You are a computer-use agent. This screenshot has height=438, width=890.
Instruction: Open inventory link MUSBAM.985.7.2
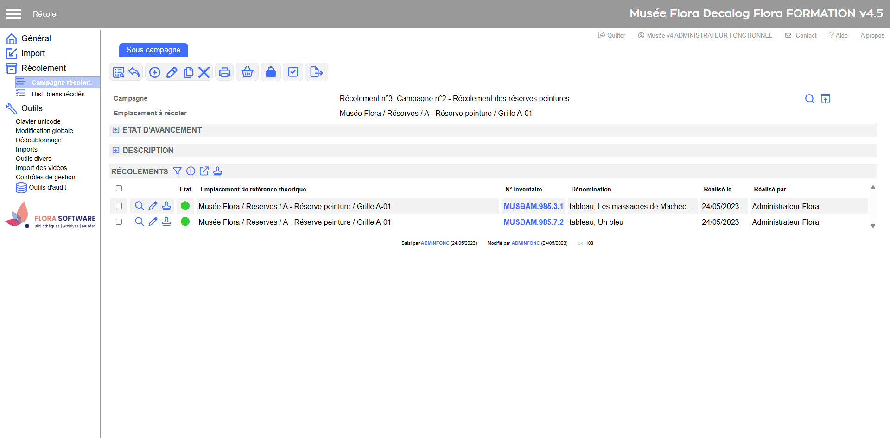coord(534,222)
